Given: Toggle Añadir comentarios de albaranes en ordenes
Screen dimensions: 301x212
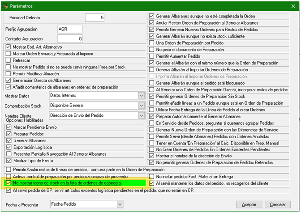Looking at the screenshot, I should 8,87.
